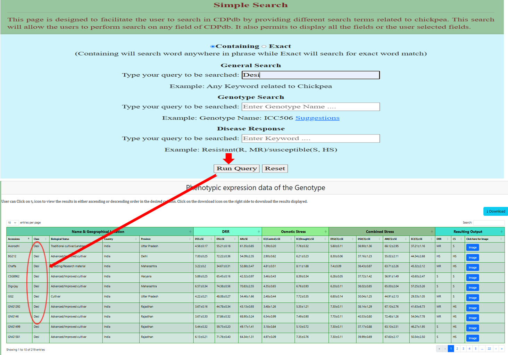This screenshot has height=355, width=508.
Task: Click sort icon in DRR group header
Action: point(259,232)
